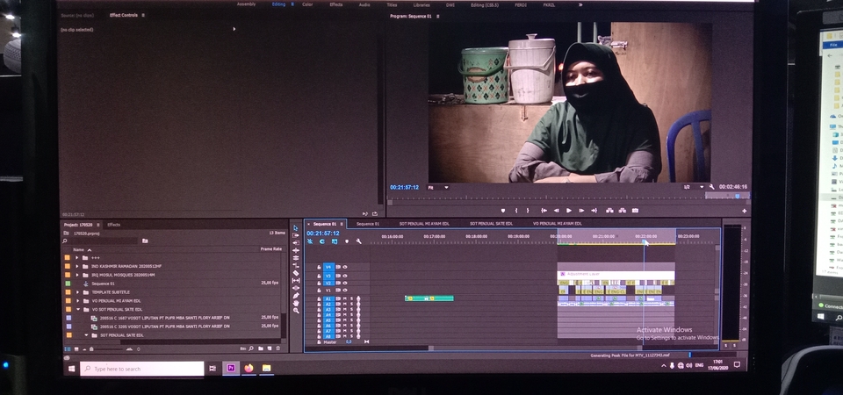This screenshot has height=395, width=843.
Task: Open the playback resolution 1/2 dropdown
Action: point(693,187)
